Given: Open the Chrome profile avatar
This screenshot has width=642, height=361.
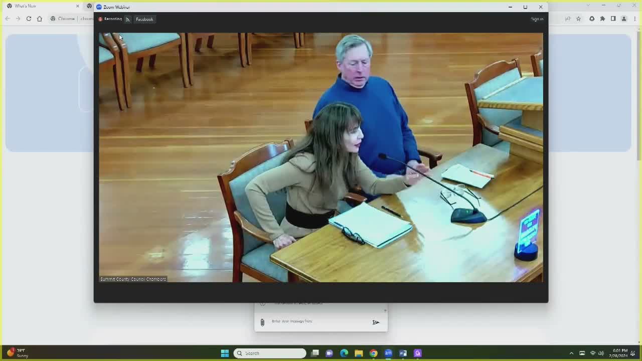Looking at the screenshot, I should tap(624, 19).
